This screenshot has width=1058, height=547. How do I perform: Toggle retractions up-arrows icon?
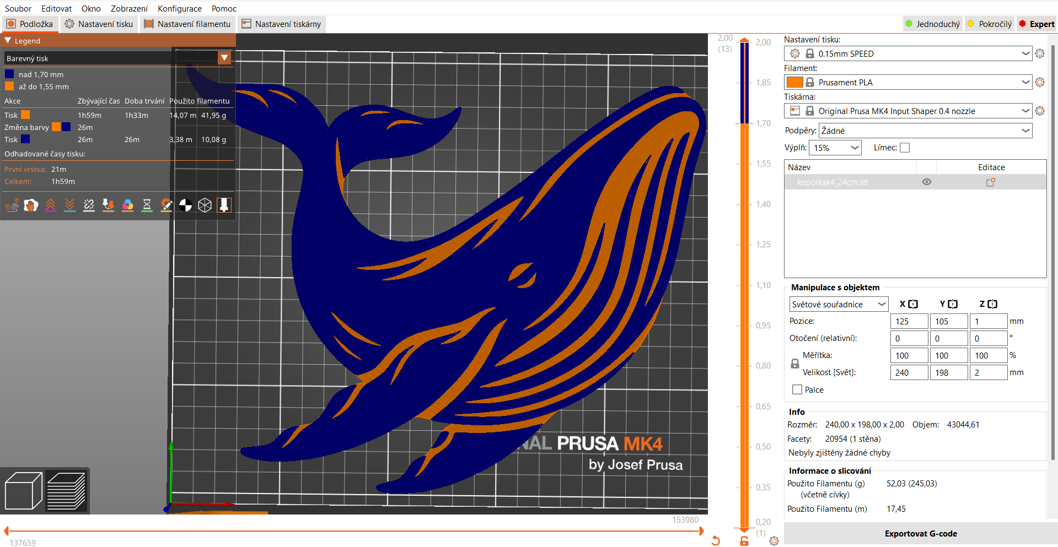(50, 205)
